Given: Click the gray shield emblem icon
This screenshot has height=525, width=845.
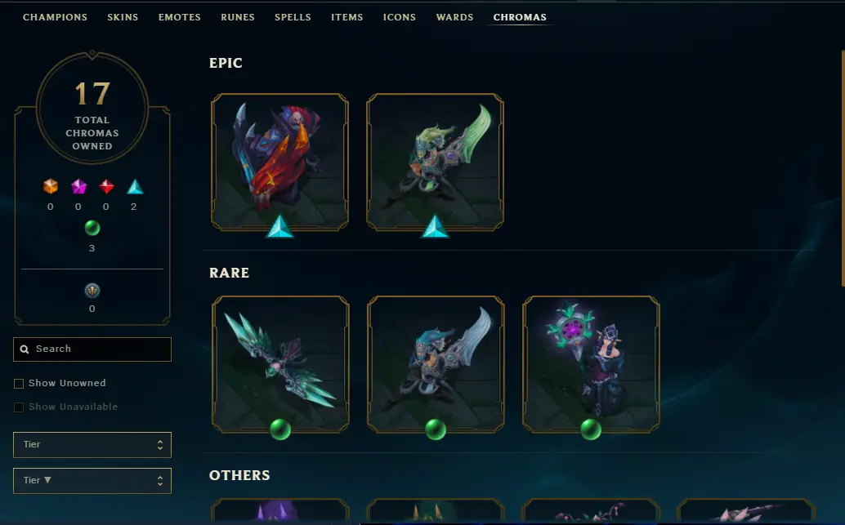Looking at the screenshot, I should [92, 291].
